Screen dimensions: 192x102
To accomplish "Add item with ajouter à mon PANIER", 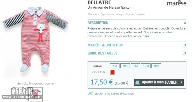I will tap(159, 82).
